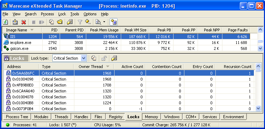
Task: Sort processes by Page Faults header
Action: (236, 30)
